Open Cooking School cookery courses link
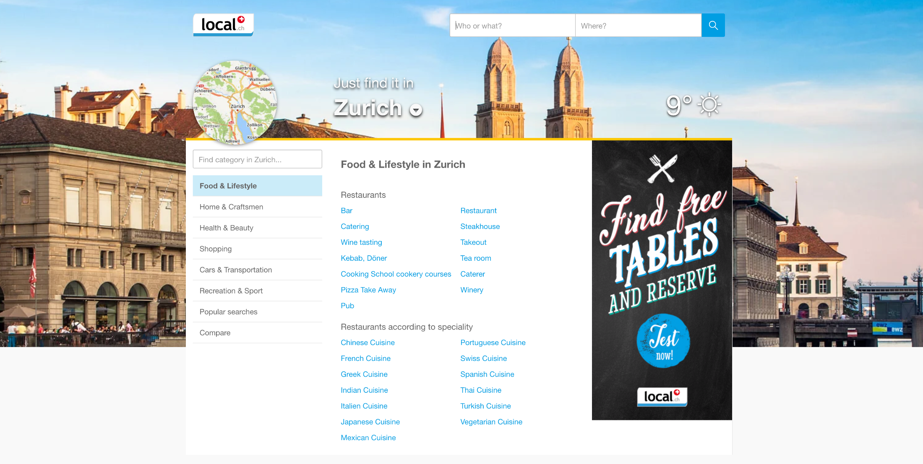 click(x=396, y=274)
